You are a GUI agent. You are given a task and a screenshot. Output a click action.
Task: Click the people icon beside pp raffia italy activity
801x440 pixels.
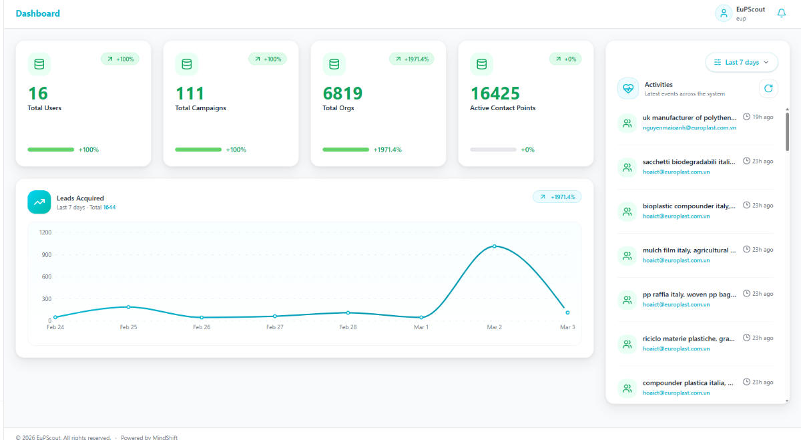pos(627,300)
